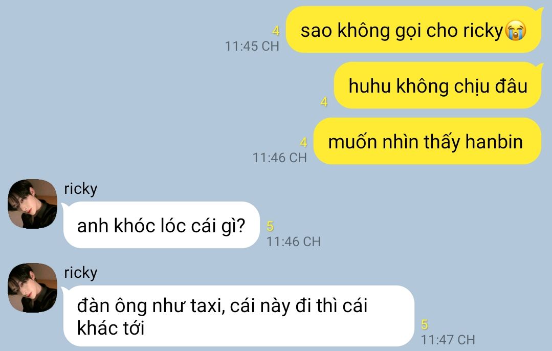Tap the 11:45 CH timestamp
The height and width of the screenshot is (351, 552).
click(252, 46)
